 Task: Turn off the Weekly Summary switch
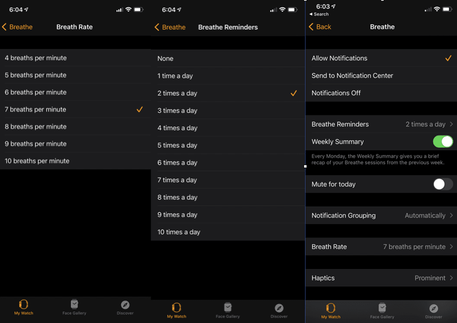pos(442,141)
